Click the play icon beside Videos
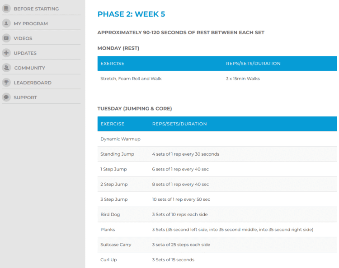Image resolution: width=339 pixels, height=268 pixels. [x=6, y=38]
